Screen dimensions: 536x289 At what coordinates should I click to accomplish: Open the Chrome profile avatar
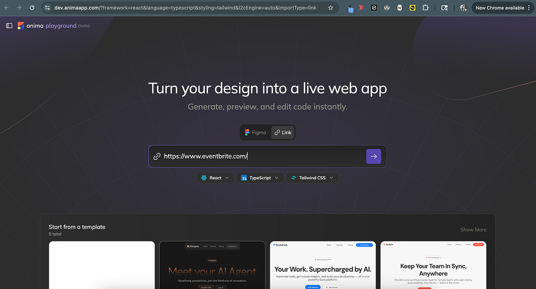tap(464, 7)
